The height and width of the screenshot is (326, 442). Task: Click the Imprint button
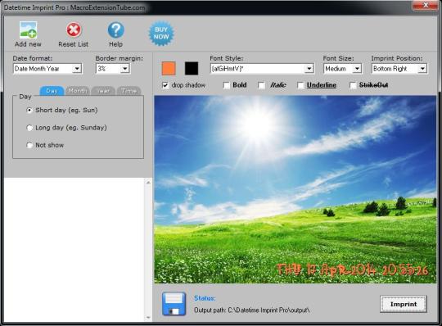coord(404,304)
